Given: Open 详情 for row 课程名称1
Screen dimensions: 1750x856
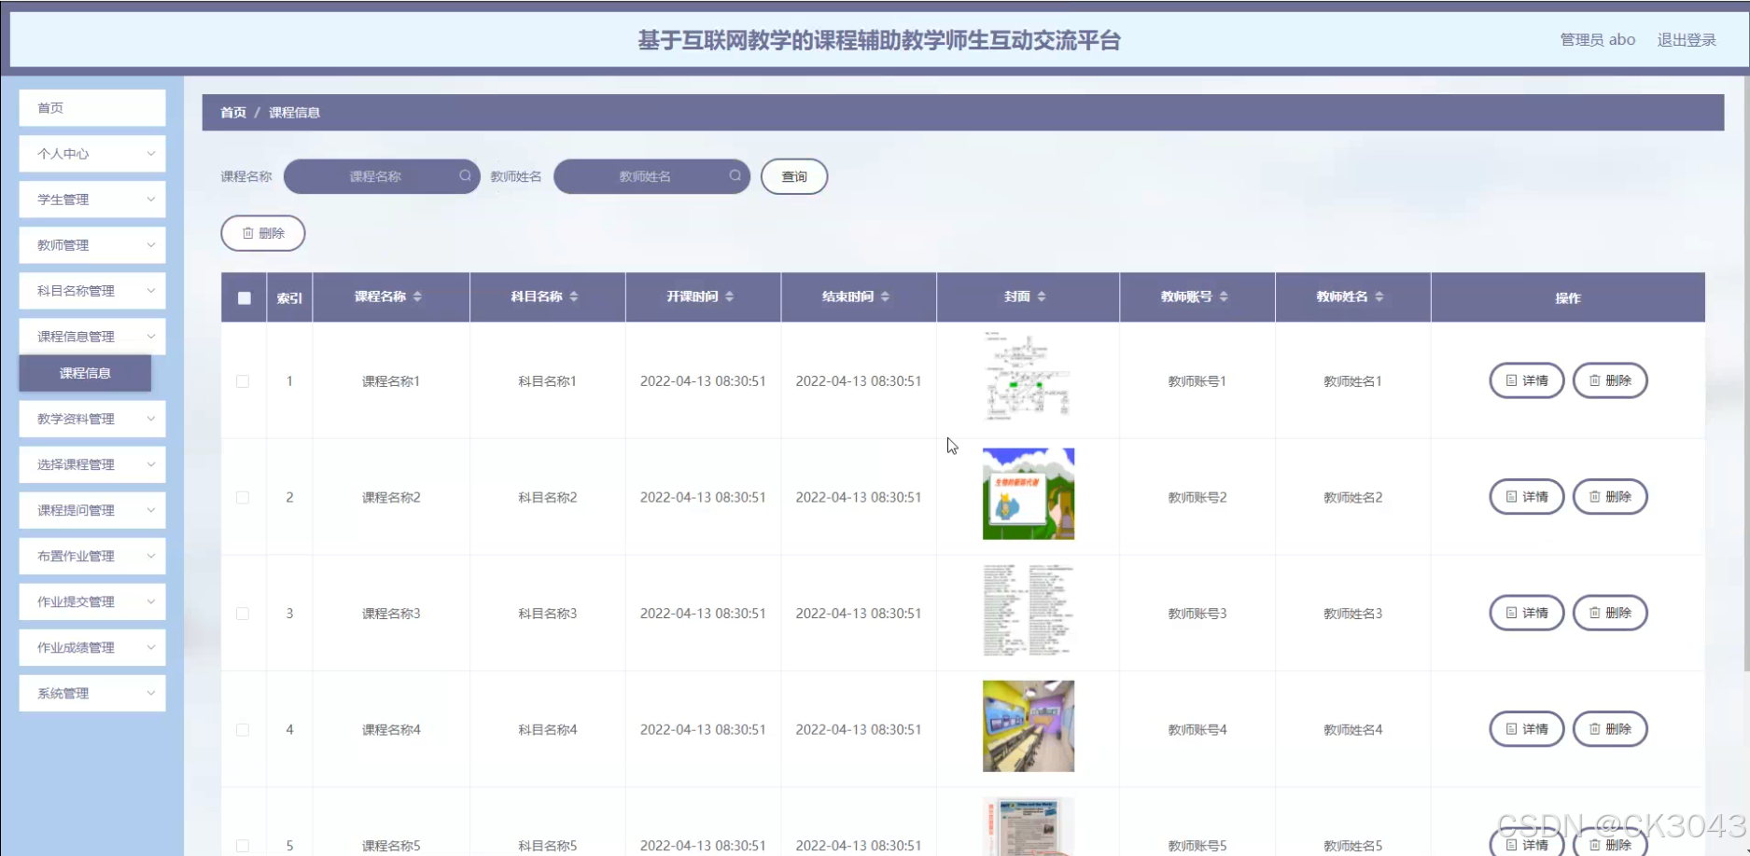Looking at the screenshot, I should [x=1527, y=380].
